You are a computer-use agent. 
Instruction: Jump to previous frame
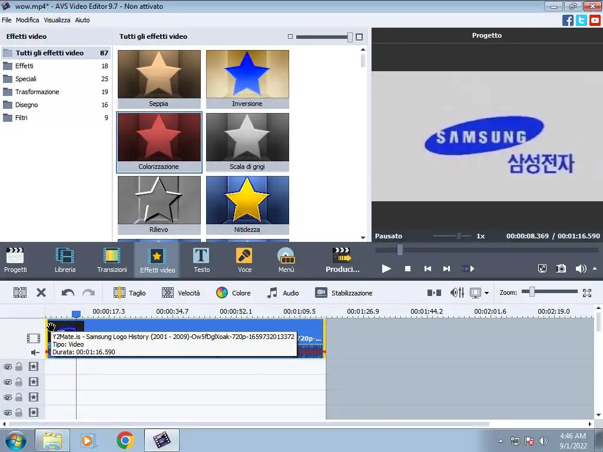click(428, 268)
